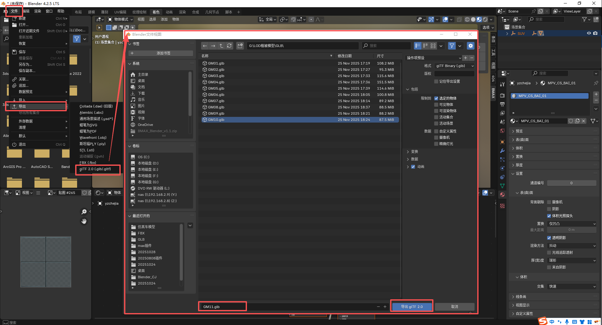The width and height of the screenshot is (602, 325).
Task: Toggle the file filter funnel icon
Action: (452, 46)
